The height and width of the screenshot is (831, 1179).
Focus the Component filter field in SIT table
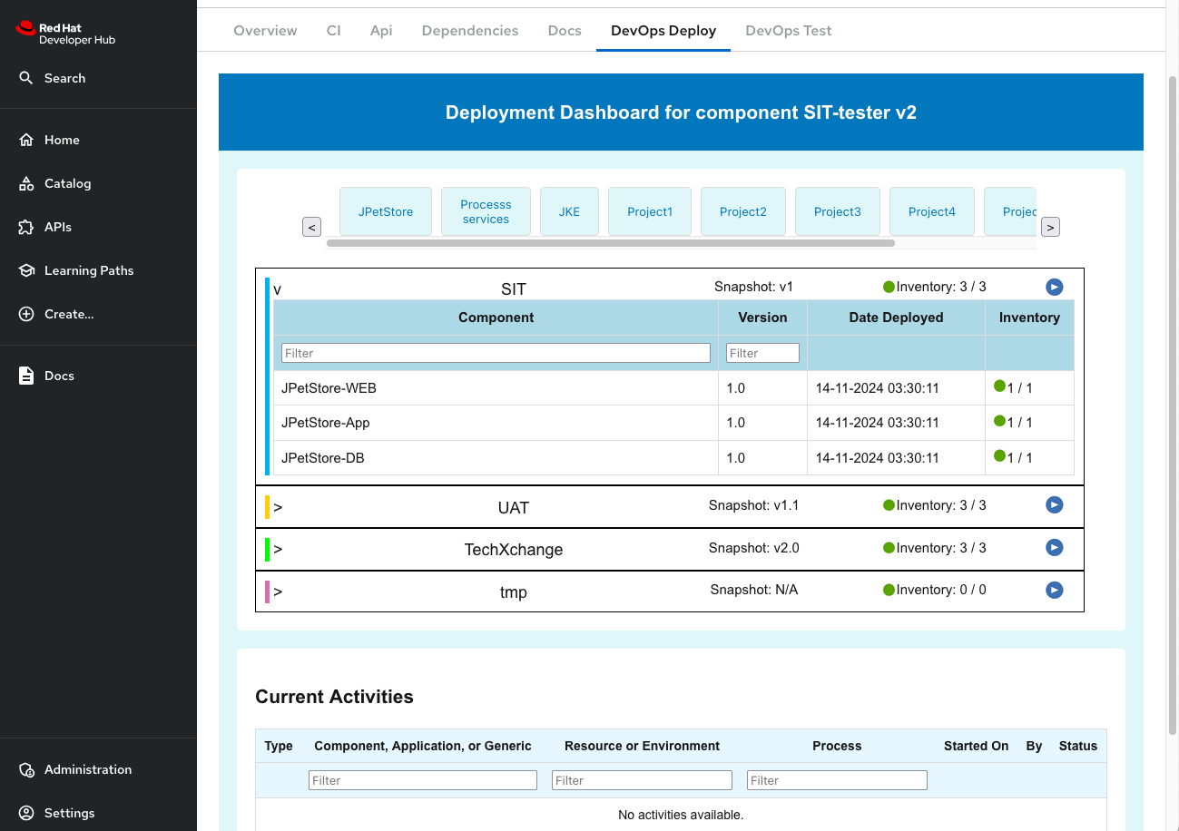click(x=496, y=353)
